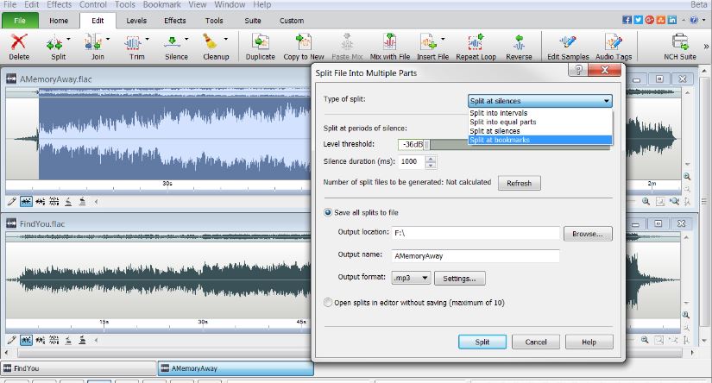This screenshot has height=383, width=712.
Task: Click the Facebook share icon
Action: (x=627, y=20)
